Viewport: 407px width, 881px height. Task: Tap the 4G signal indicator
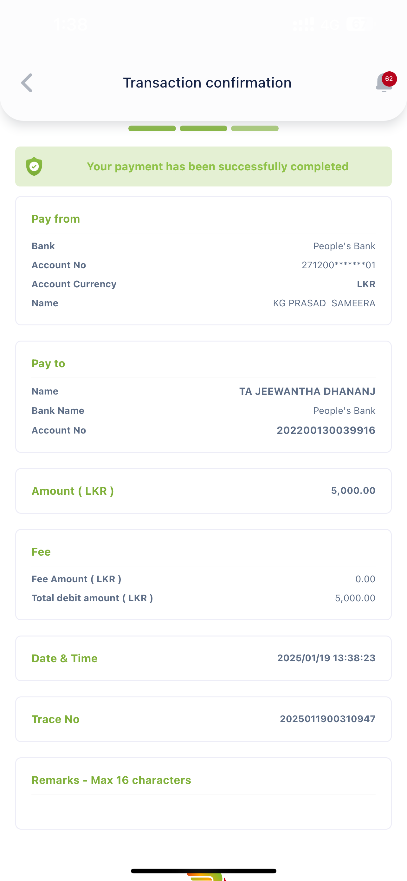[x=329, y=25]
